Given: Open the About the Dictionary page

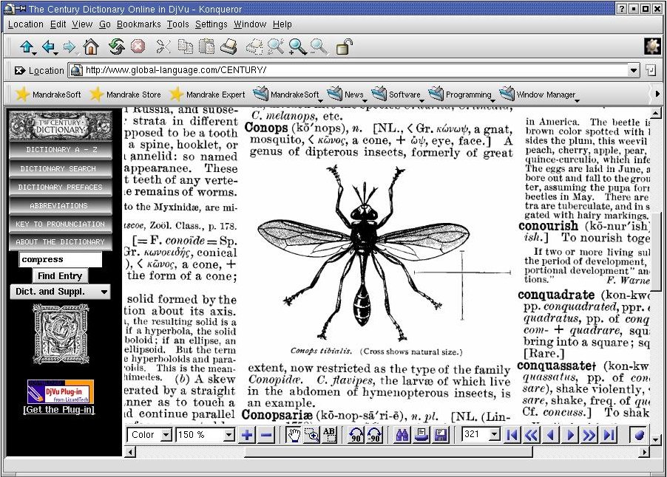Looking at the screenshot, I should point(61,242).
